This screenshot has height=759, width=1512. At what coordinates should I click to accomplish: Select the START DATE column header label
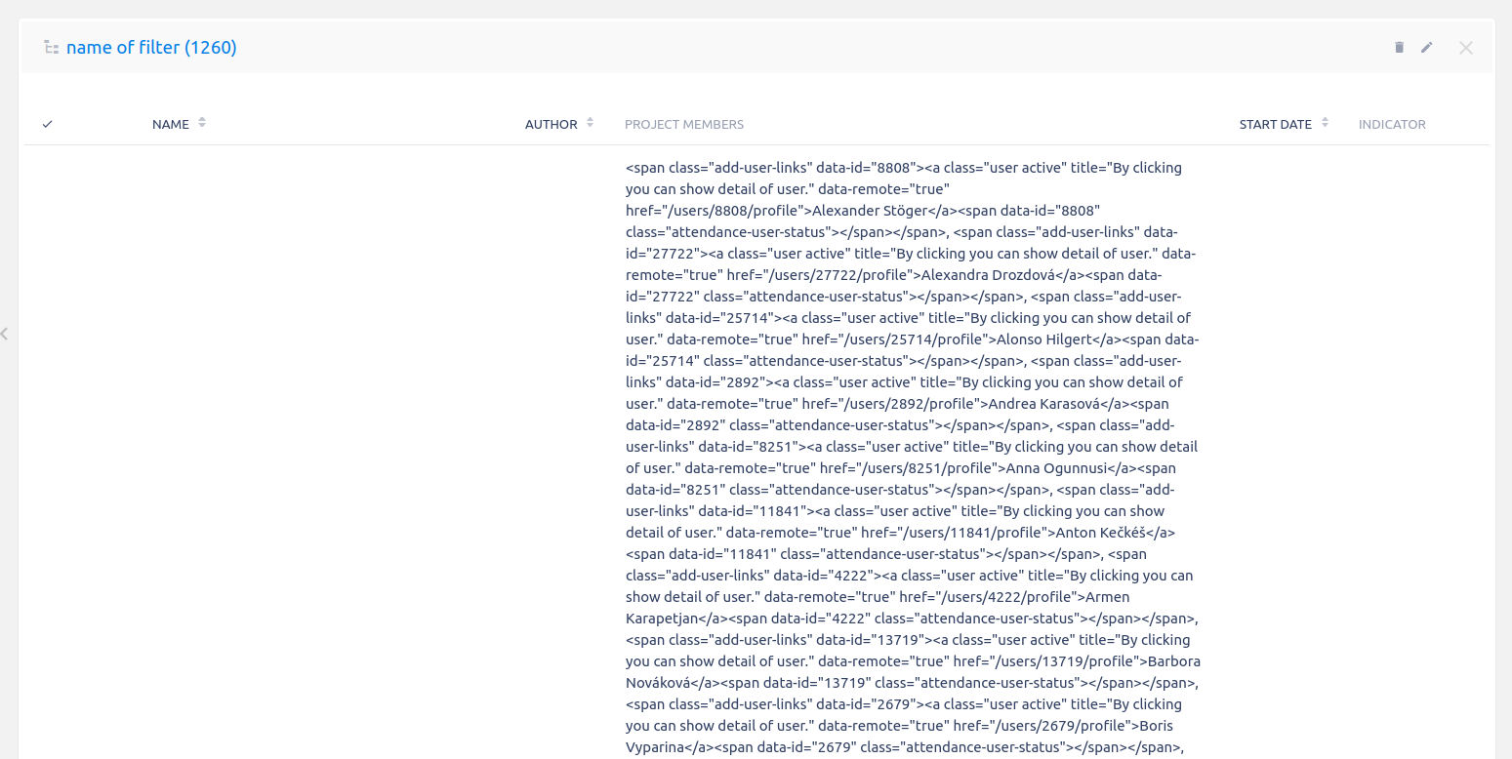(1275, 124)
